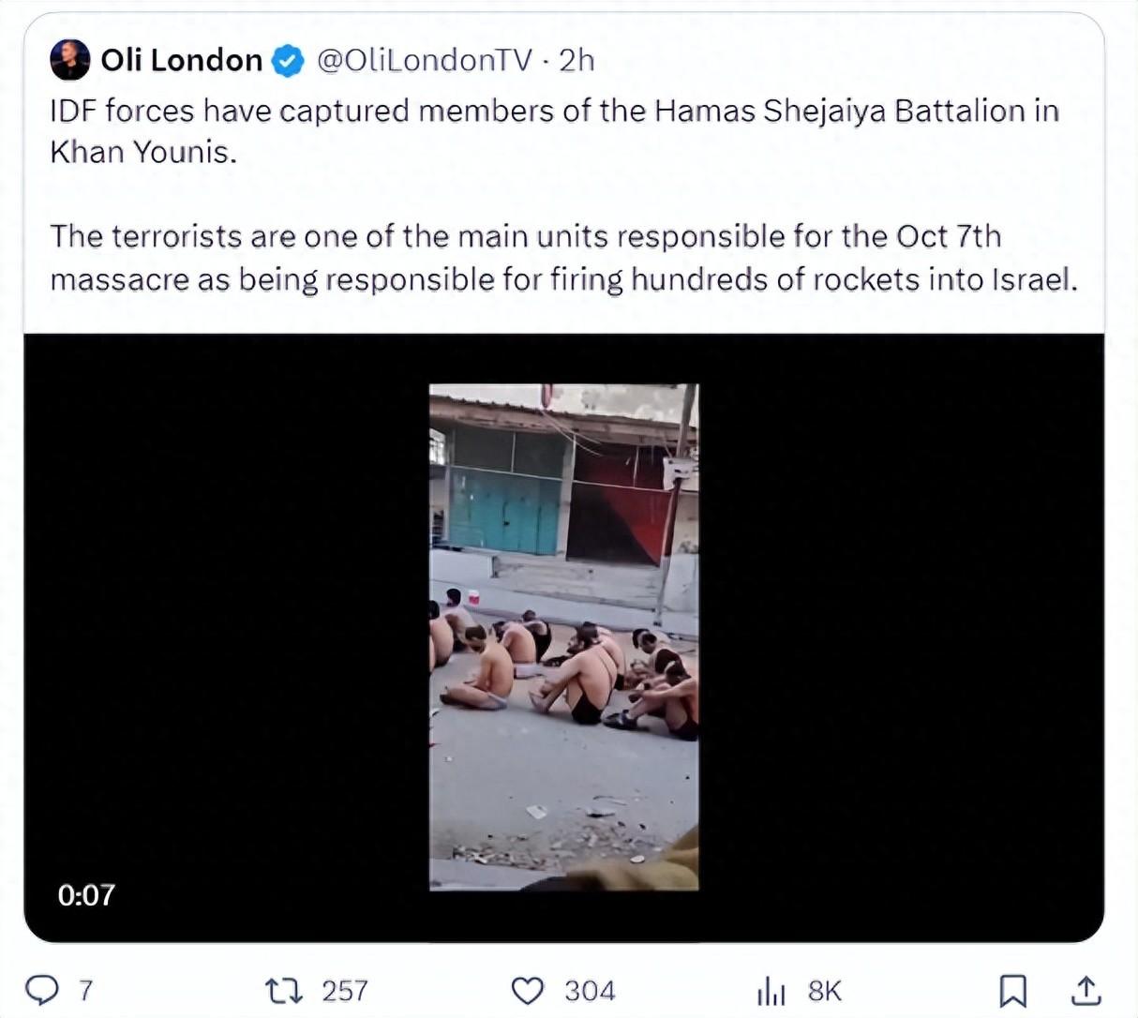The height and width of the screenshot is (1018, 1138).
Task: Click the Oli London display name
Action: [182, 60]
